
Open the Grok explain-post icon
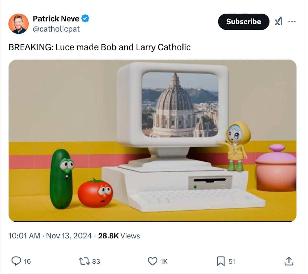pyautogui.click(x=278, y=21)
